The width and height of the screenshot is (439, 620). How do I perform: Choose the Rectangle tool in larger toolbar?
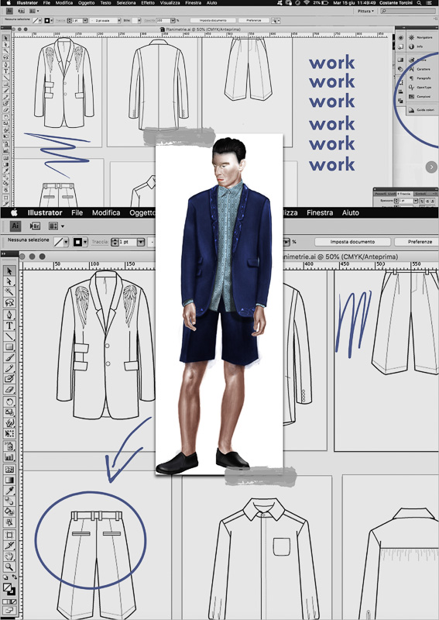9,347
